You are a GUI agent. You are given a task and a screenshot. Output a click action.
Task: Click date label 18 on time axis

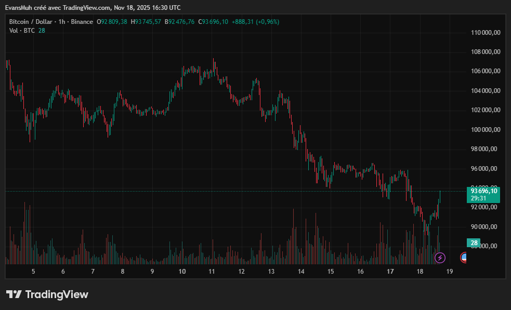pyautogui.click(x=420, y=272)
